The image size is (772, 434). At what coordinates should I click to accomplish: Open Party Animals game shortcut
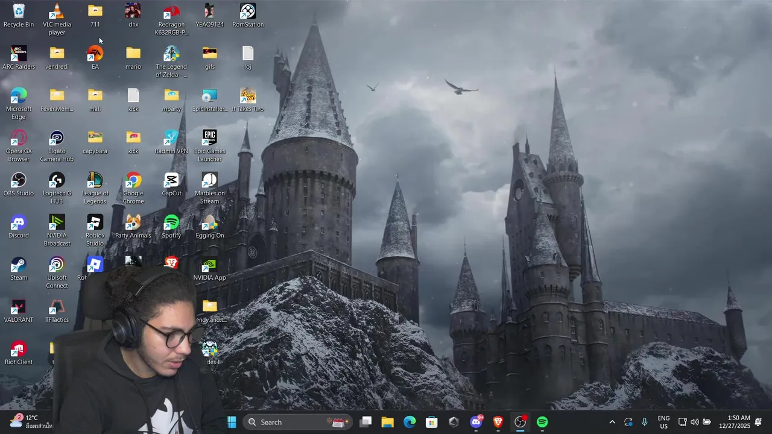[133, 227]
